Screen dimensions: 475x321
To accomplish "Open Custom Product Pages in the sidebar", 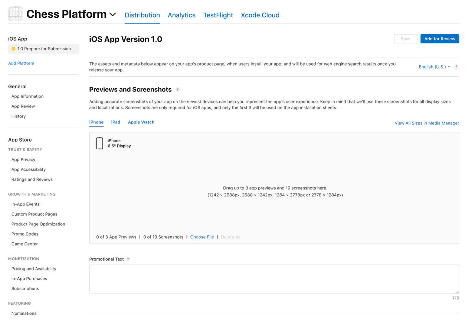I will coord(35,214).
